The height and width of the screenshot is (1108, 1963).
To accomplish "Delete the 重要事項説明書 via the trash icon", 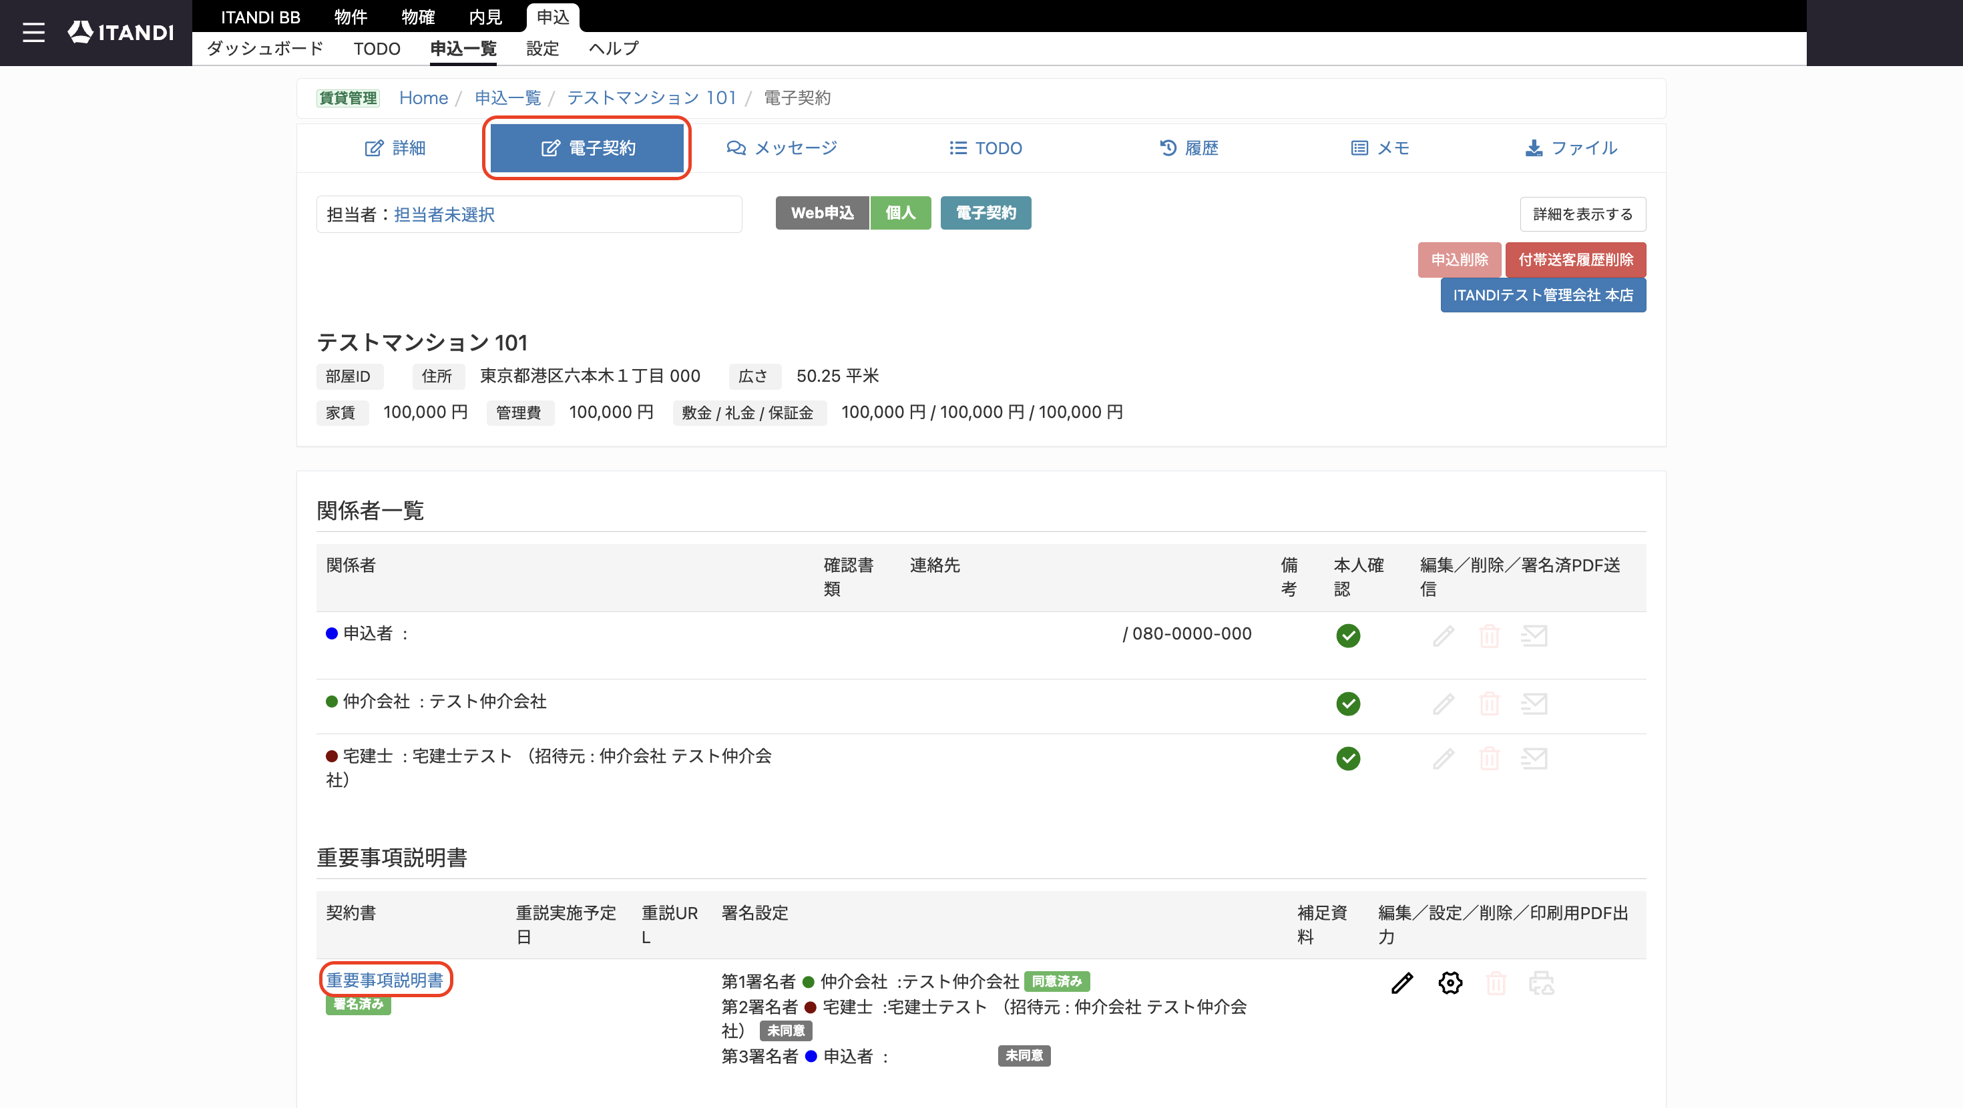I will click(1496, 983).
